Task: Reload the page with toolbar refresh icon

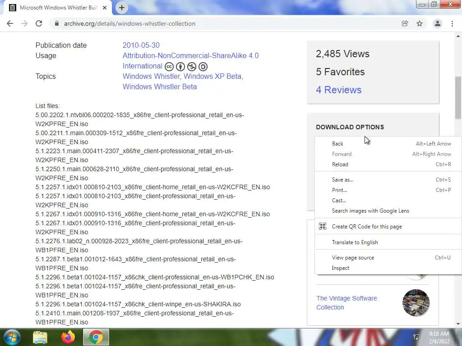Action: (x=39, y=23)
